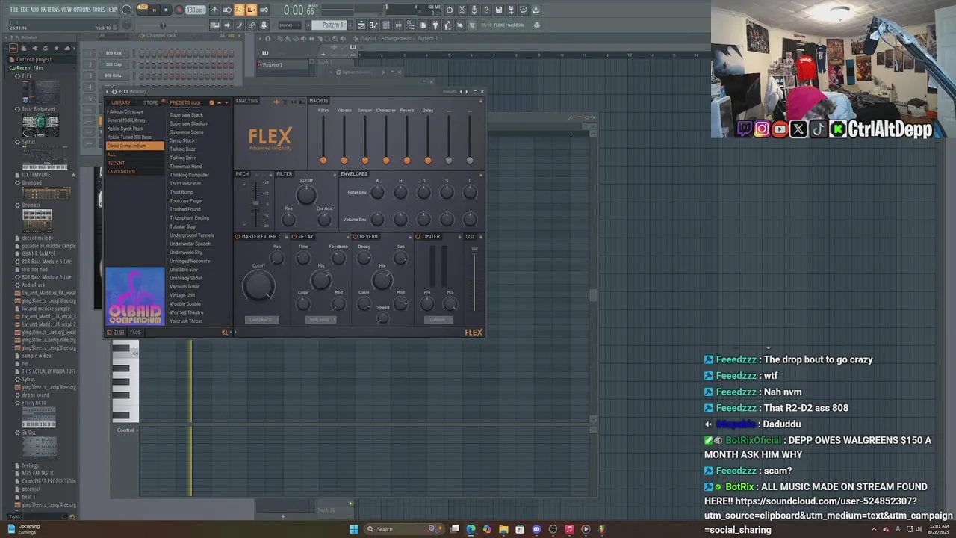Open the HELP menu
The image size is (956, 538).
tap(112, 10)
